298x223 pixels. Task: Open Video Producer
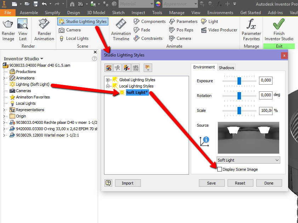(219, 30)
